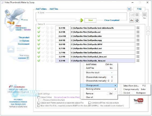The width and height of the screenshot is (152, 116).
Task: Check Output each frame capture to separate file
Action: pyautogui.click(x=38, y=103)
